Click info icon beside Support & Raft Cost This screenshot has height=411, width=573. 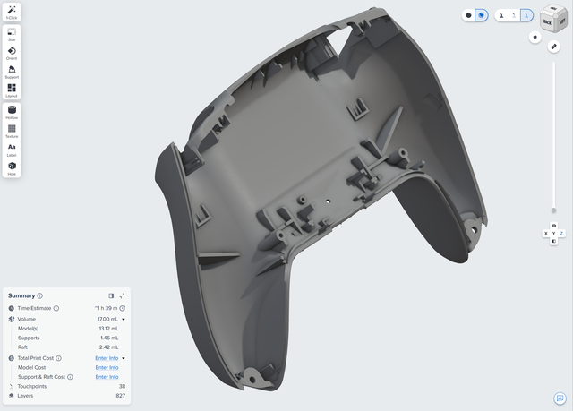pos(70,377)
